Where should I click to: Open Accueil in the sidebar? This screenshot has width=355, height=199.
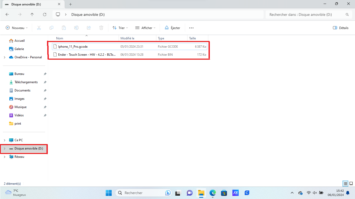20,41
